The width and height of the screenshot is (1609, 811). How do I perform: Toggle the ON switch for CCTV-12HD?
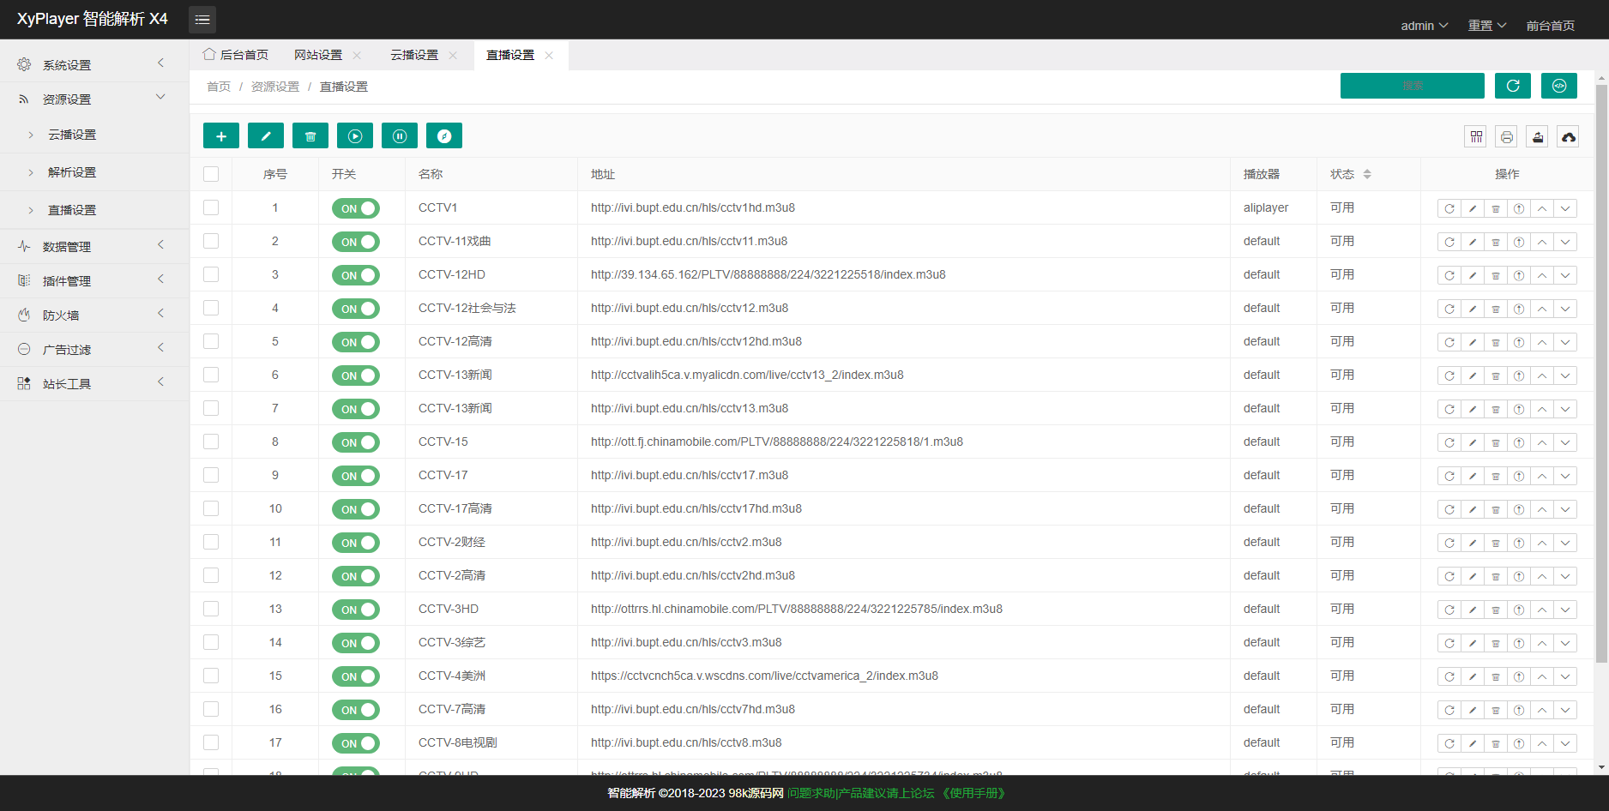(355, 275)
